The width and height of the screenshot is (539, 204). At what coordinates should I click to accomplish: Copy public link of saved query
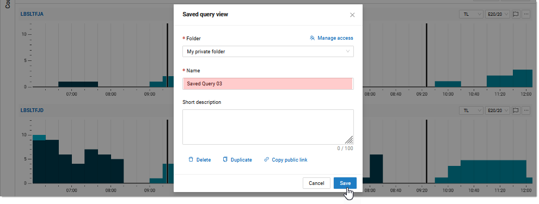pos(285,160)
